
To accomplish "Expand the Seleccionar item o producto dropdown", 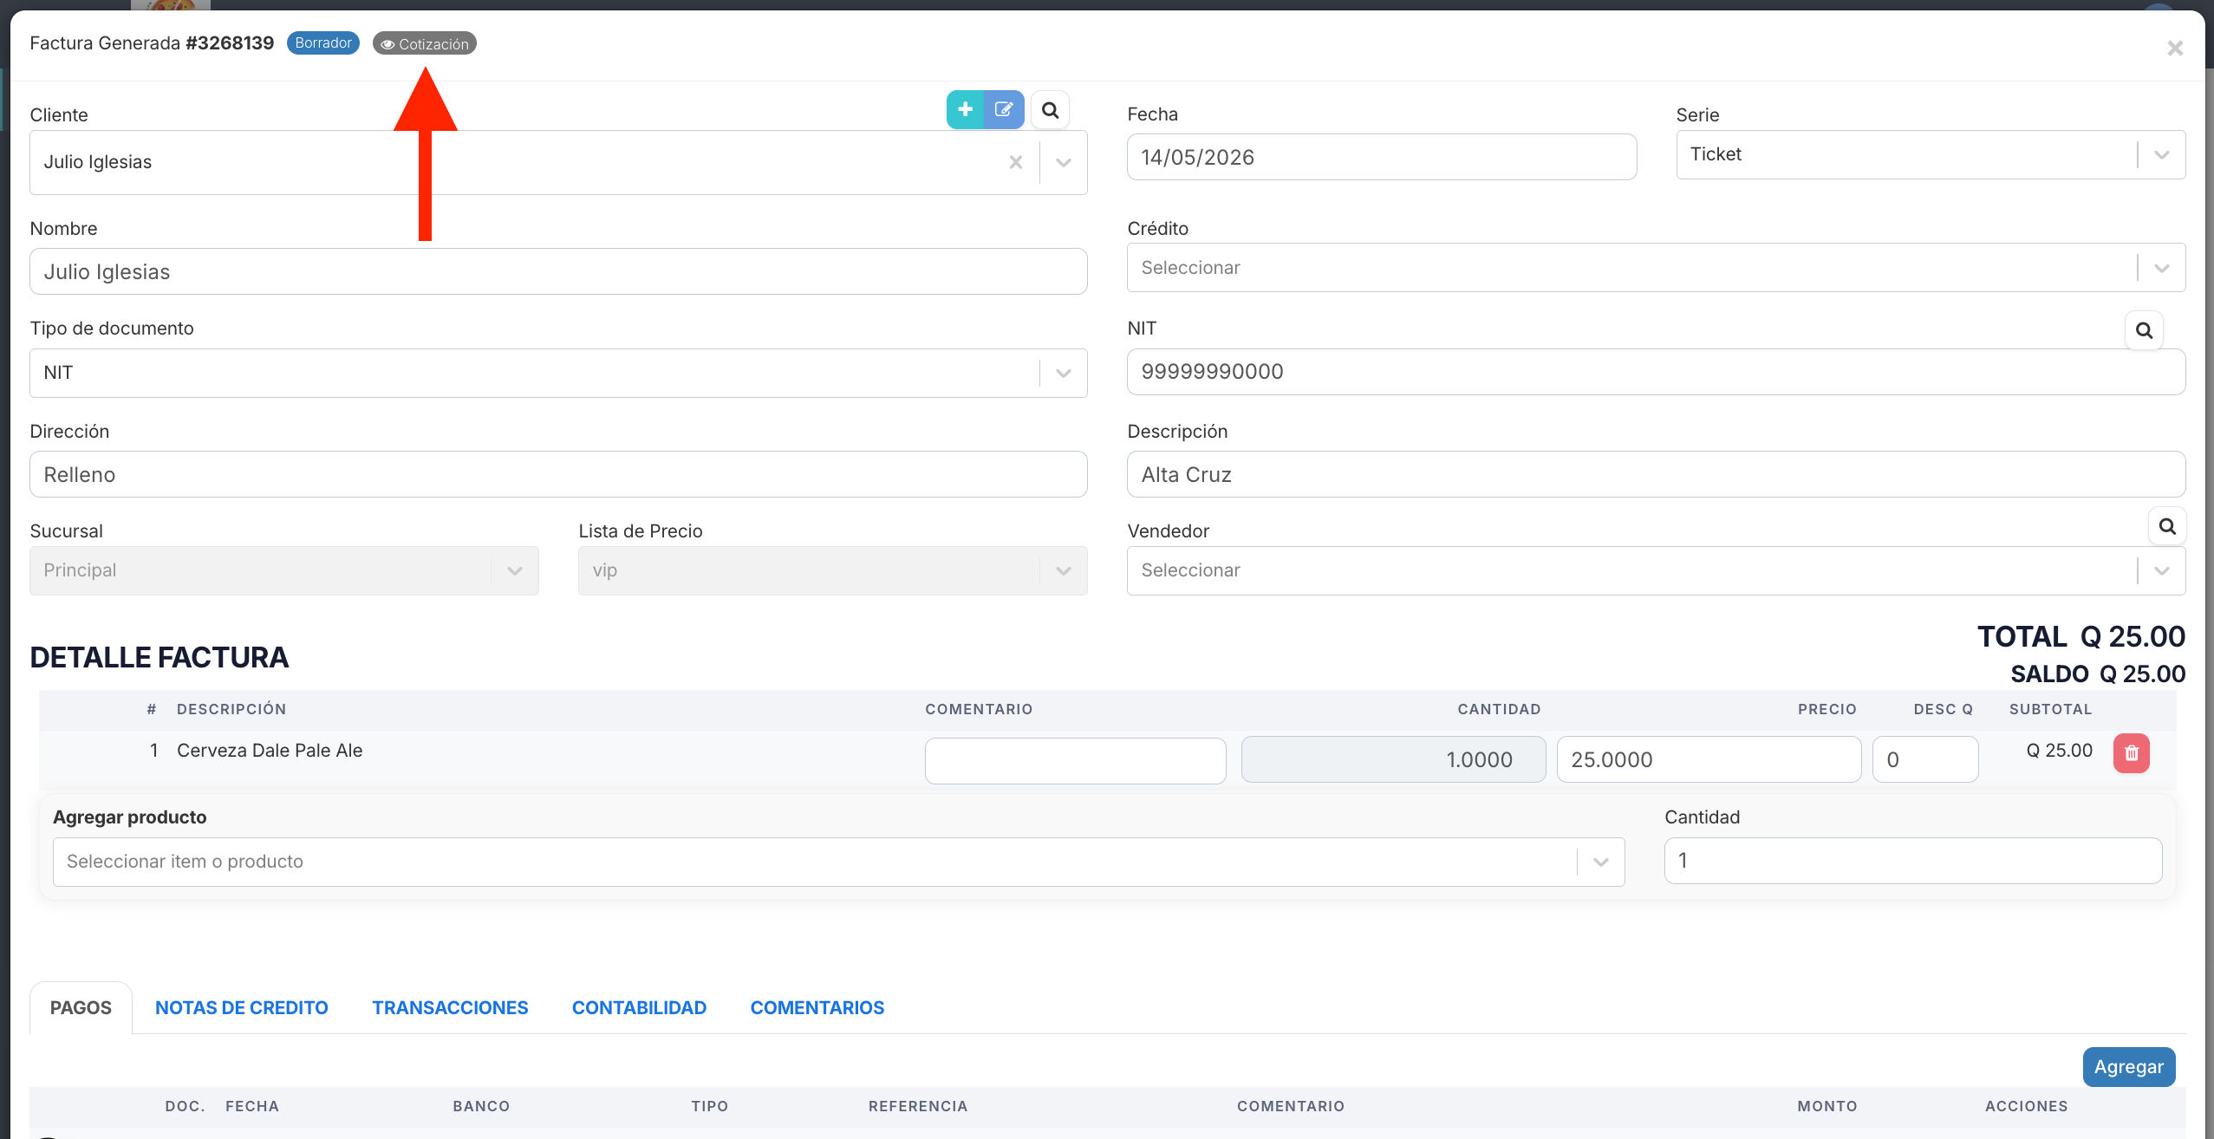I will pos(838,862).
